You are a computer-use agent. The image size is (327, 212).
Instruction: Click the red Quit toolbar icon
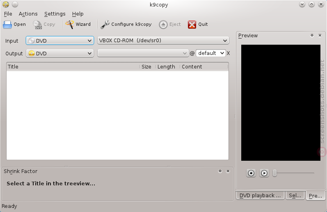point(192,25)
